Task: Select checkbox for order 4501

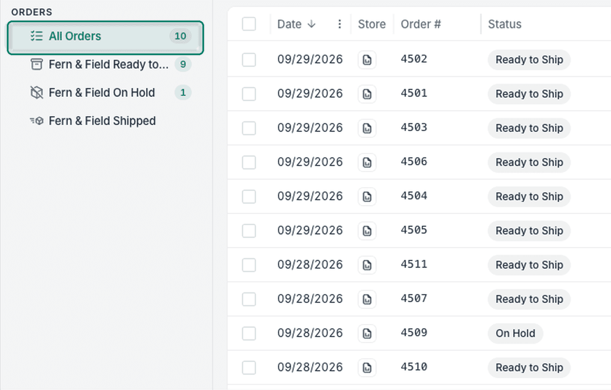Action: pyautogui.click(x=249, y=94)
